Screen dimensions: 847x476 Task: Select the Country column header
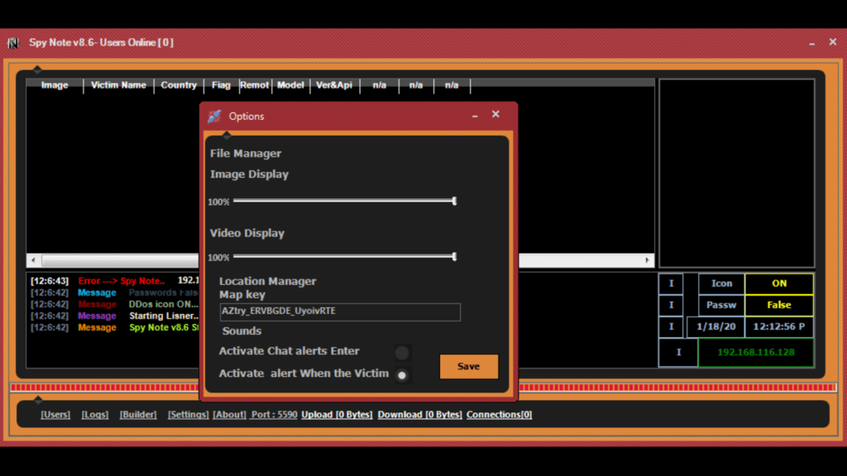(179, 85)
